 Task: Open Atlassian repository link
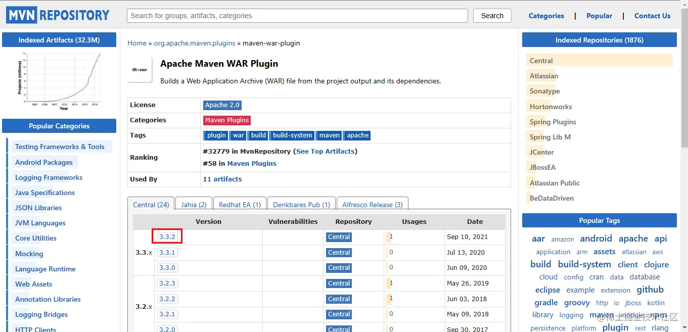pyautogui.click(x=544, y=76)
